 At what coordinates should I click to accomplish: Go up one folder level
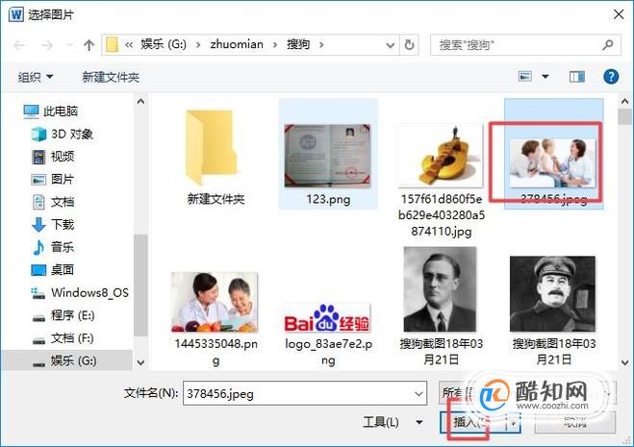(x=89, y=45)
